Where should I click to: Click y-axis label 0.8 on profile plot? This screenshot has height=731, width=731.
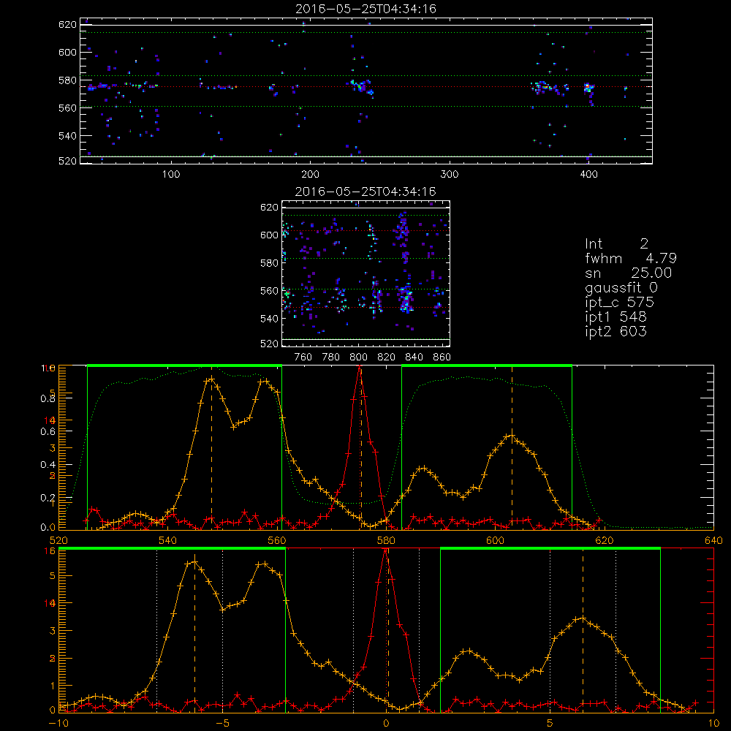(48, 399)
